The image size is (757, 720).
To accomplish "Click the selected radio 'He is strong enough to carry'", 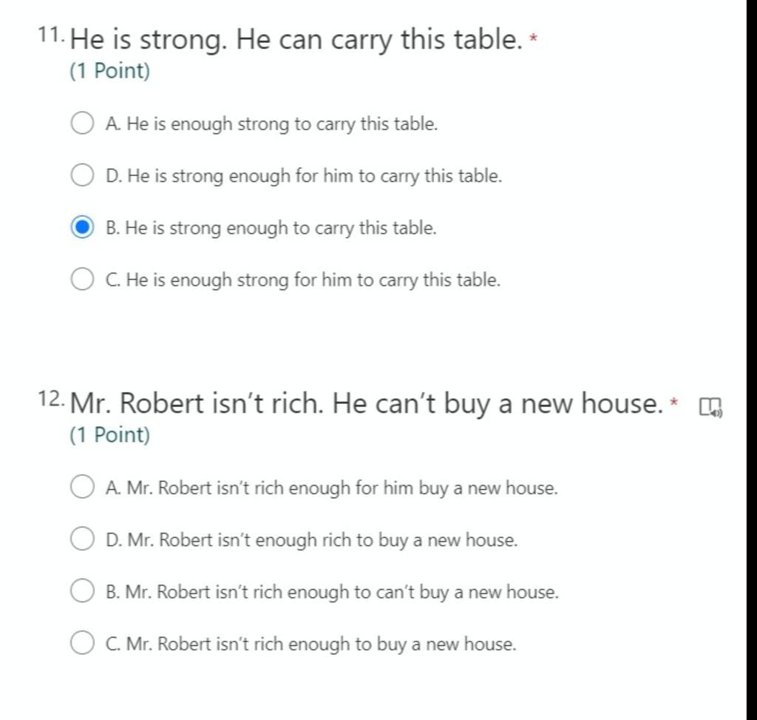I will [x=82, y=228].
